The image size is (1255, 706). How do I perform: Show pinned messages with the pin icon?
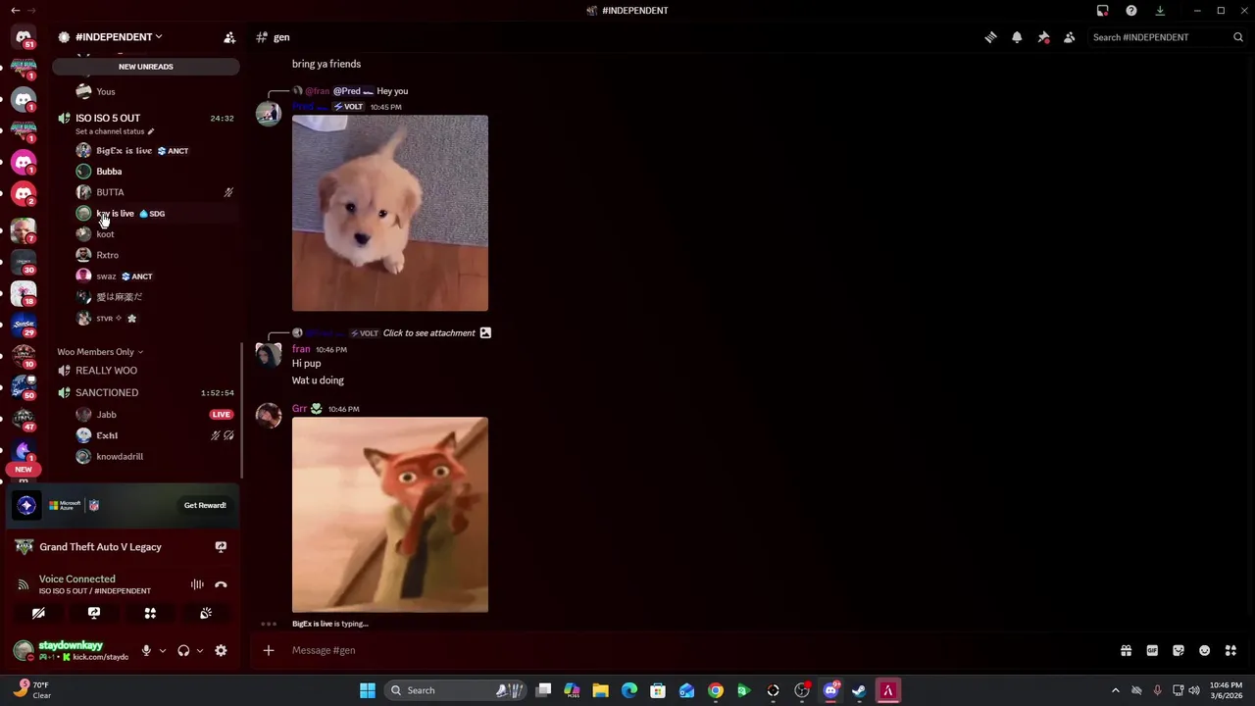[1043, 37]
